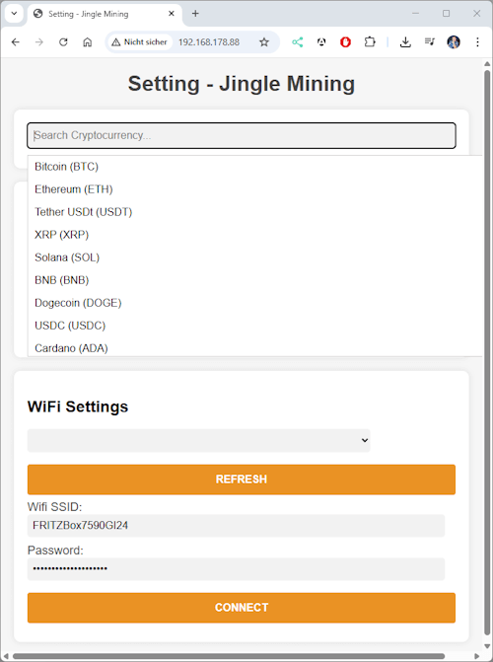Open the browser downloads icon
The width and height of the screenshot is (493, 662).
tap(405, 41)
